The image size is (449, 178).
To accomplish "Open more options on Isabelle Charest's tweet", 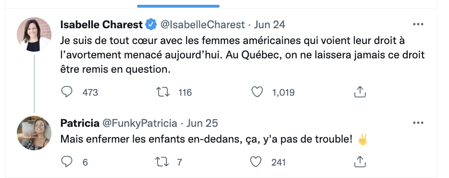I will 418,24.
